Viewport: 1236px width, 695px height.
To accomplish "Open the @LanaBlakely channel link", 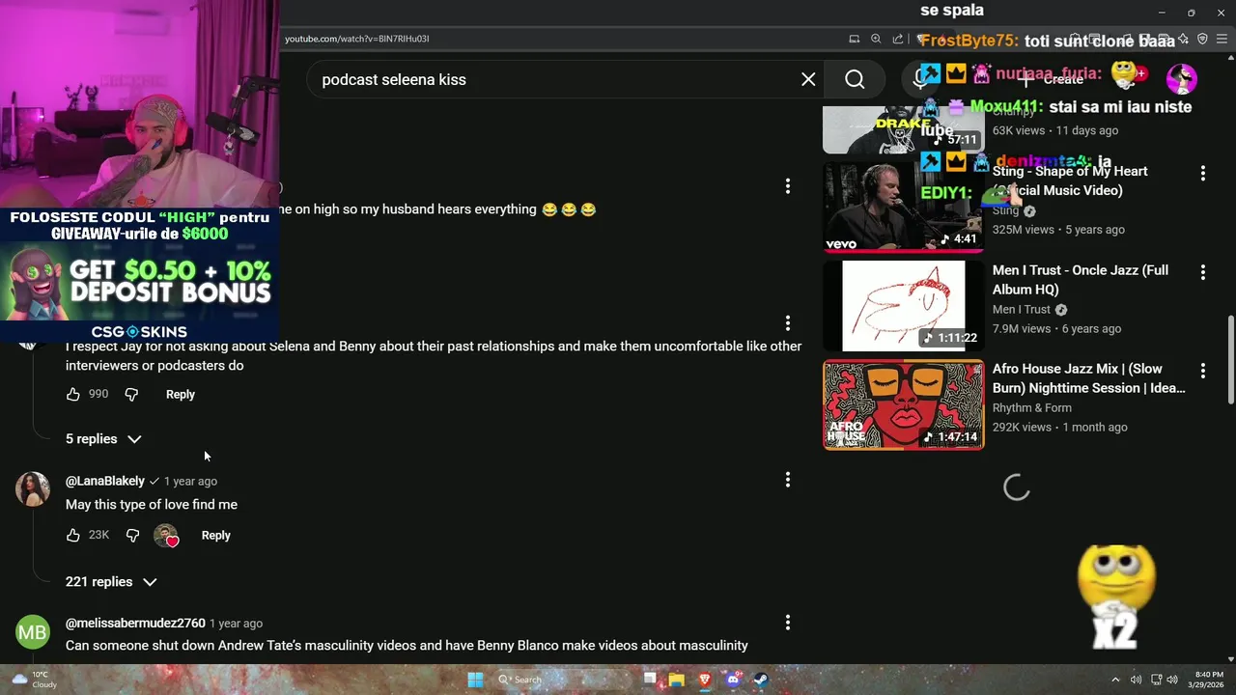I will click(x=105, y=481).
